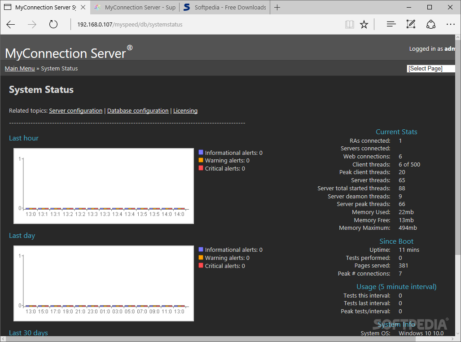Click orange Warning alerts swatch in Last day
The image size is (461, 342).
[201, 257]
